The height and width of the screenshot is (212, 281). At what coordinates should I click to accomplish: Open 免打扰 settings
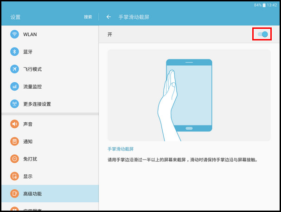50,159
